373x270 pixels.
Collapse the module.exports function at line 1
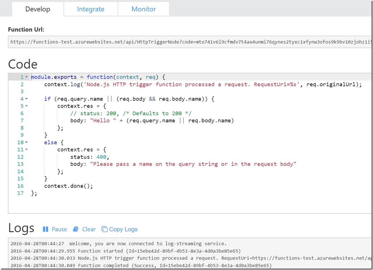point(26,77)
